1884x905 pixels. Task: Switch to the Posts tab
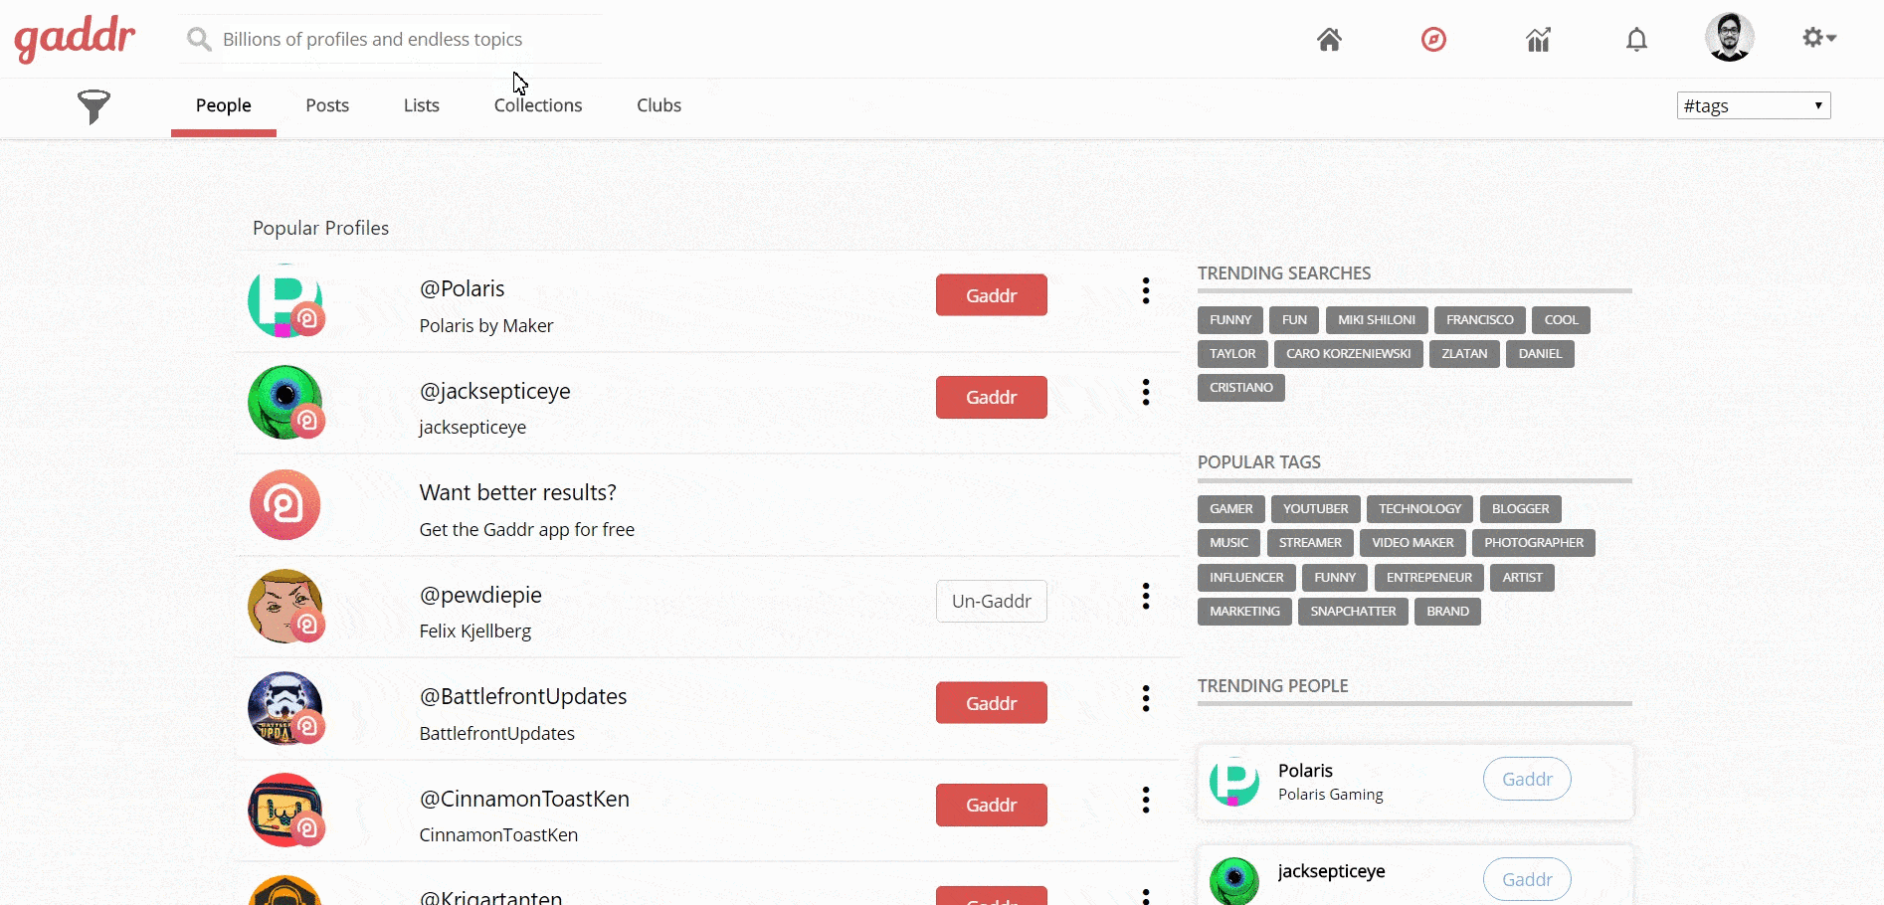(327, 105)
